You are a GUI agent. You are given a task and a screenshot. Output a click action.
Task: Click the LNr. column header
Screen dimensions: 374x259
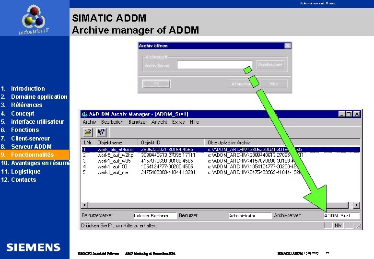click(88, 142)
